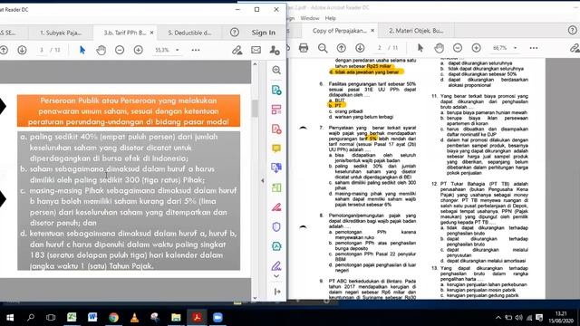Switch to '2. Materi Objek, Bu...' tab

[416, 31]
